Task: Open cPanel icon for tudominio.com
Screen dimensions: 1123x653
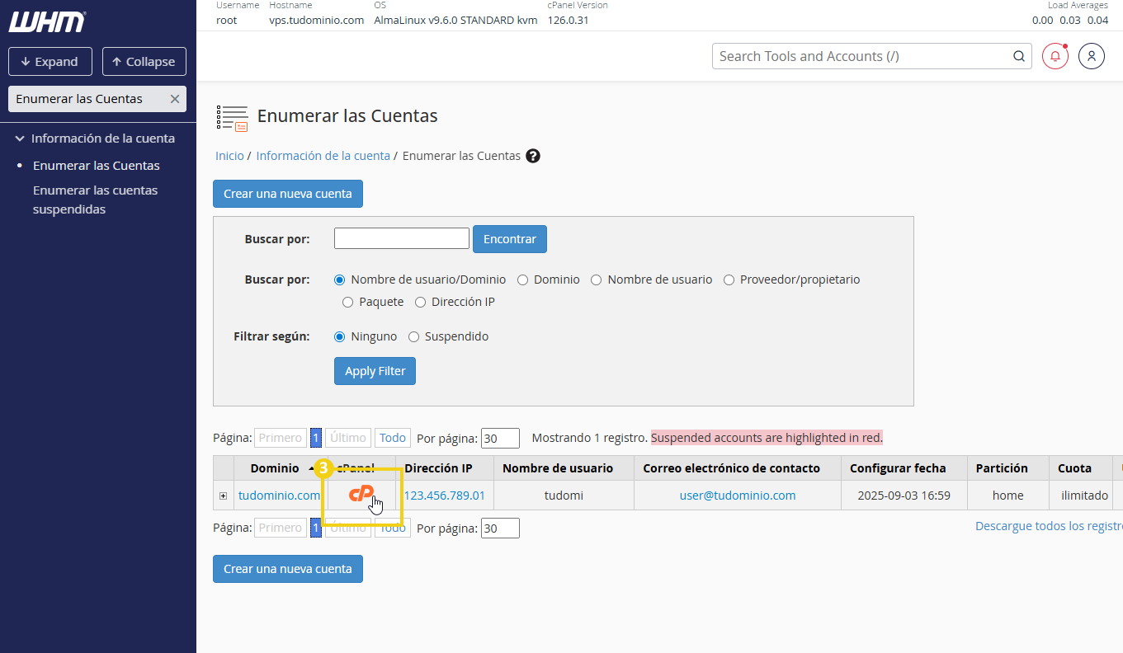Action: pos(361,495)
